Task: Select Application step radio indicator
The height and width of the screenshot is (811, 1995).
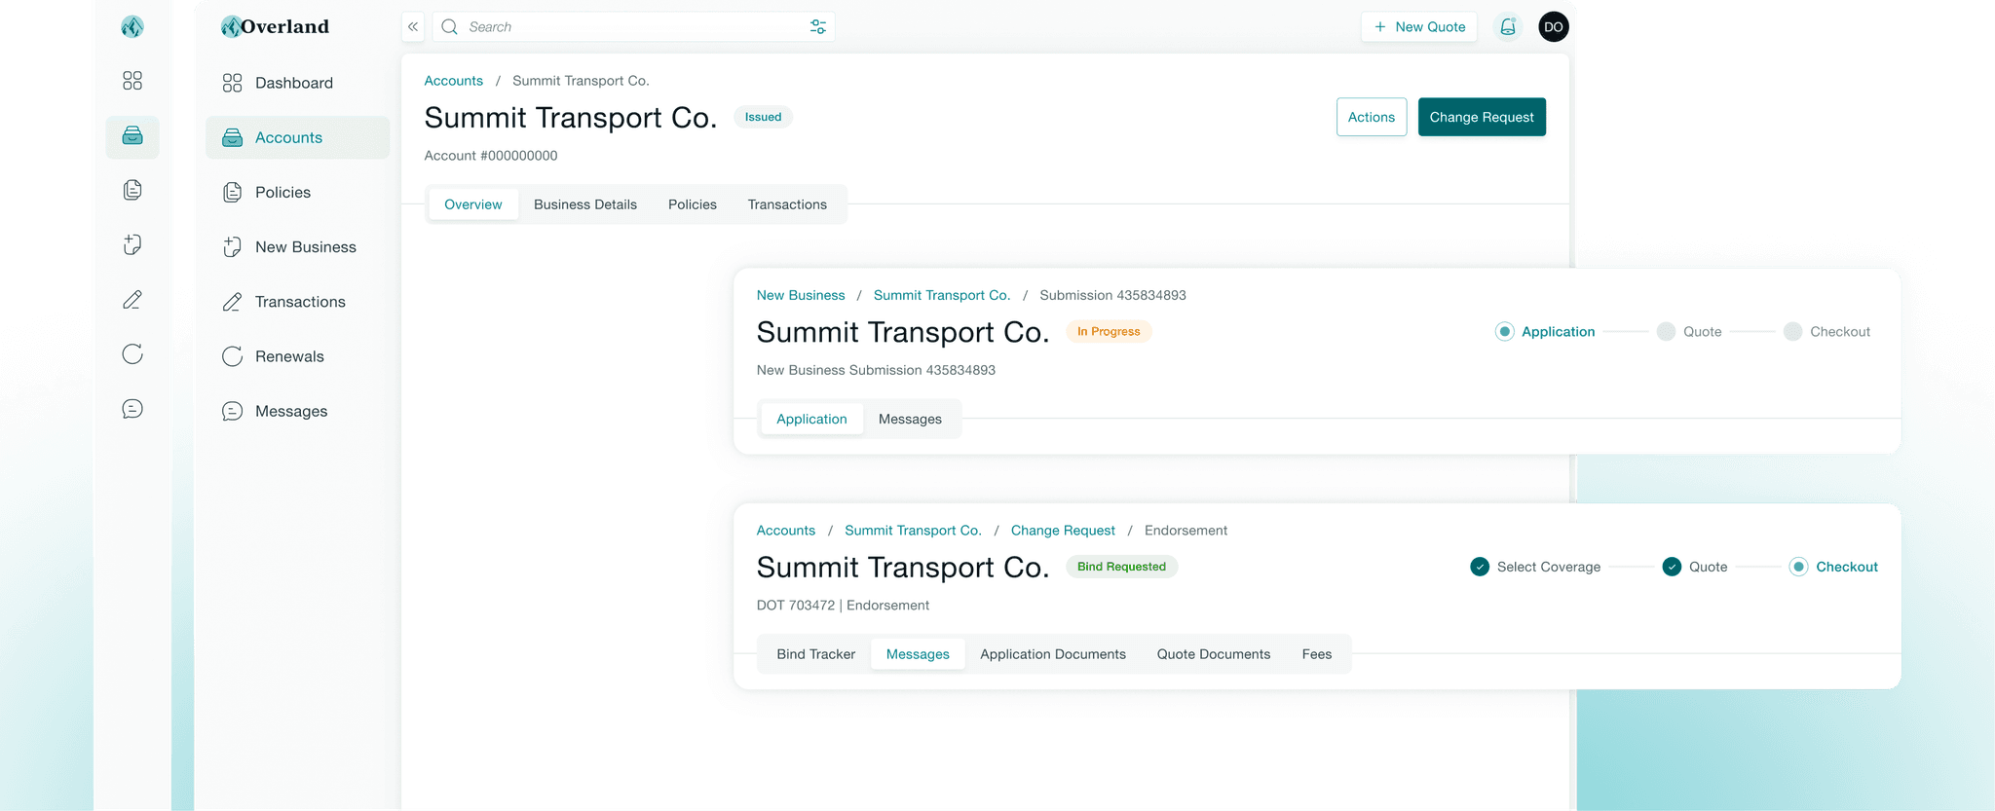Action: [1505, 332]
